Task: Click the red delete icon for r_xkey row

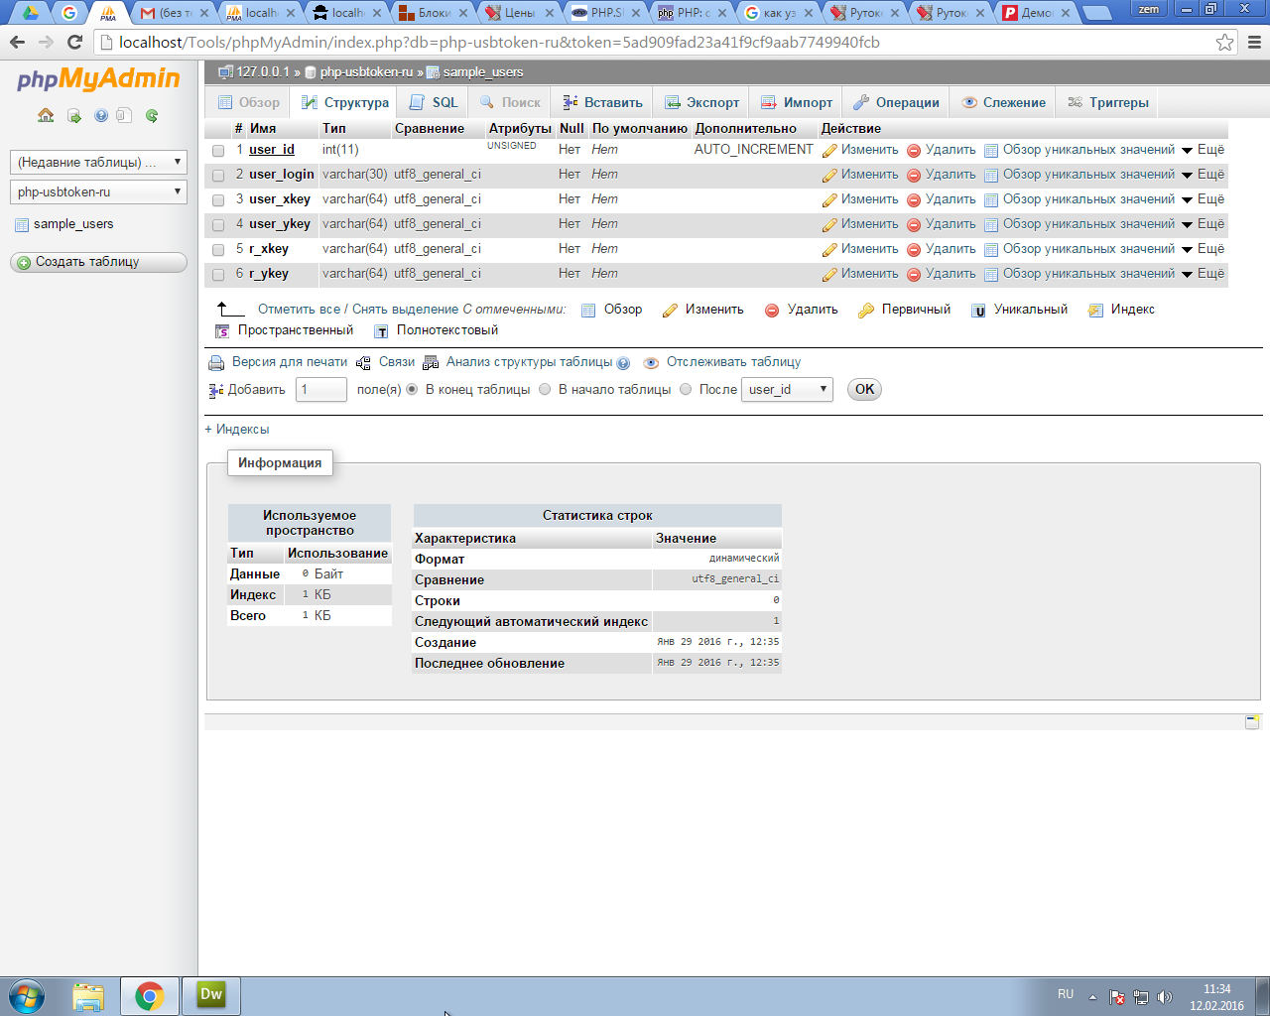Action: click(914, 250)
